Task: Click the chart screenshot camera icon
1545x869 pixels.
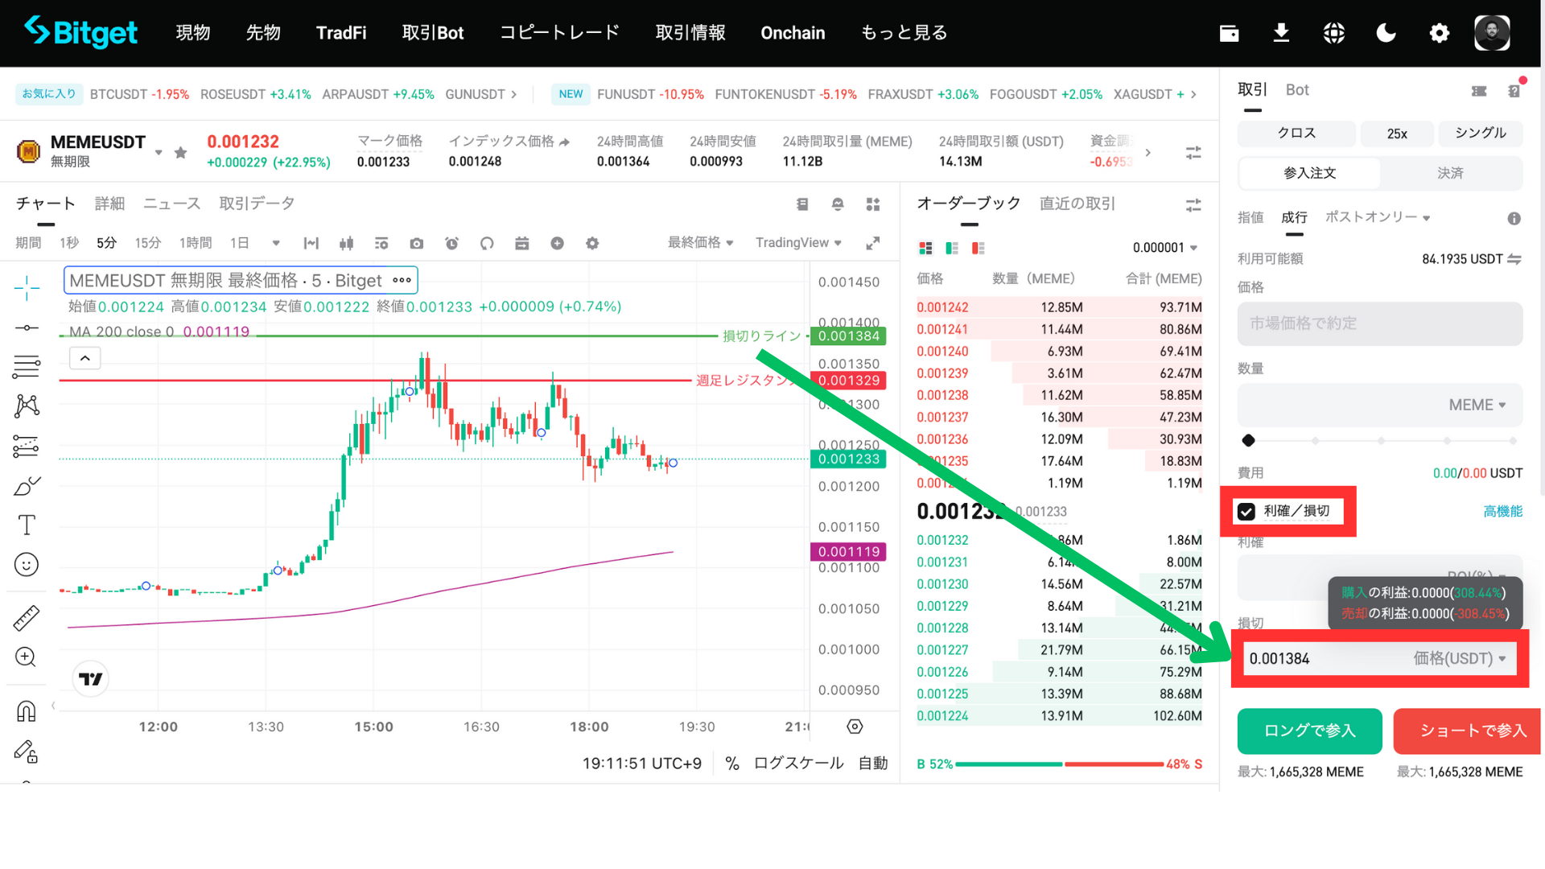Action: coord(416,243)
